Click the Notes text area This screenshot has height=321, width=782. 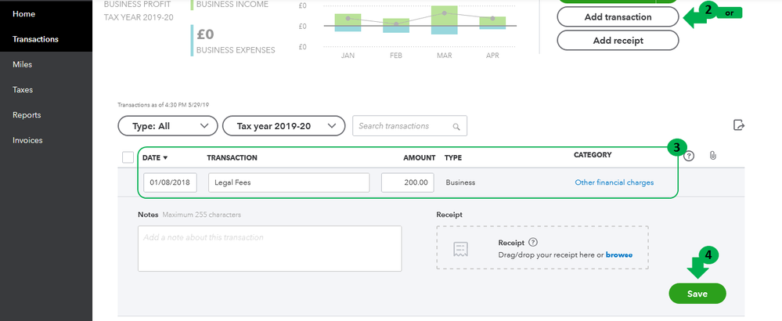[269, 248]
